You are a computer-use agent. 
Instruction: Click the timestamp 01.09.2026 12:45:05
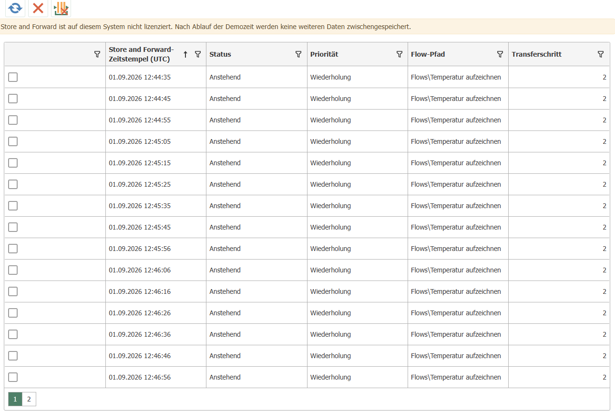pos(140,141)
